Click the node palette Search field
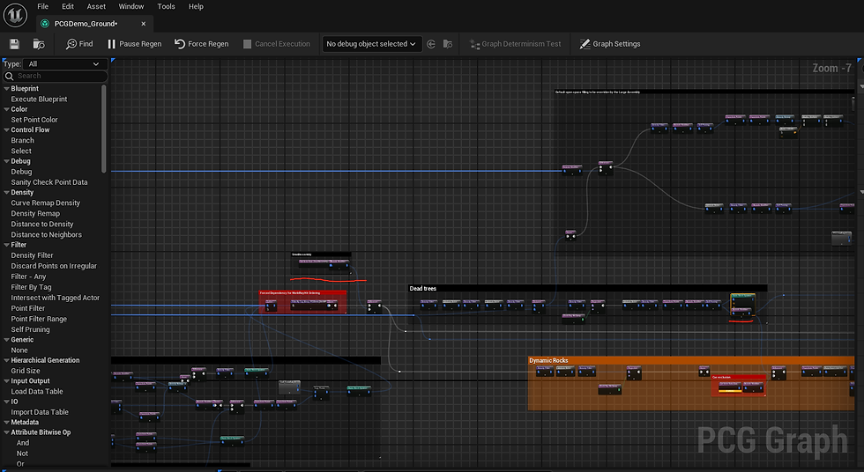This screenshot has height=472, width=864. point(55,76)
